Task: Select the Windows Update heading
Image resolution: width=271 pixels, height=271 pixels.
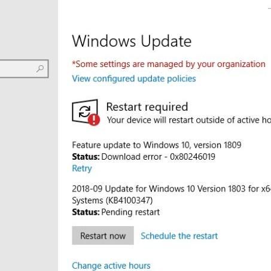Action: point(132,41)
